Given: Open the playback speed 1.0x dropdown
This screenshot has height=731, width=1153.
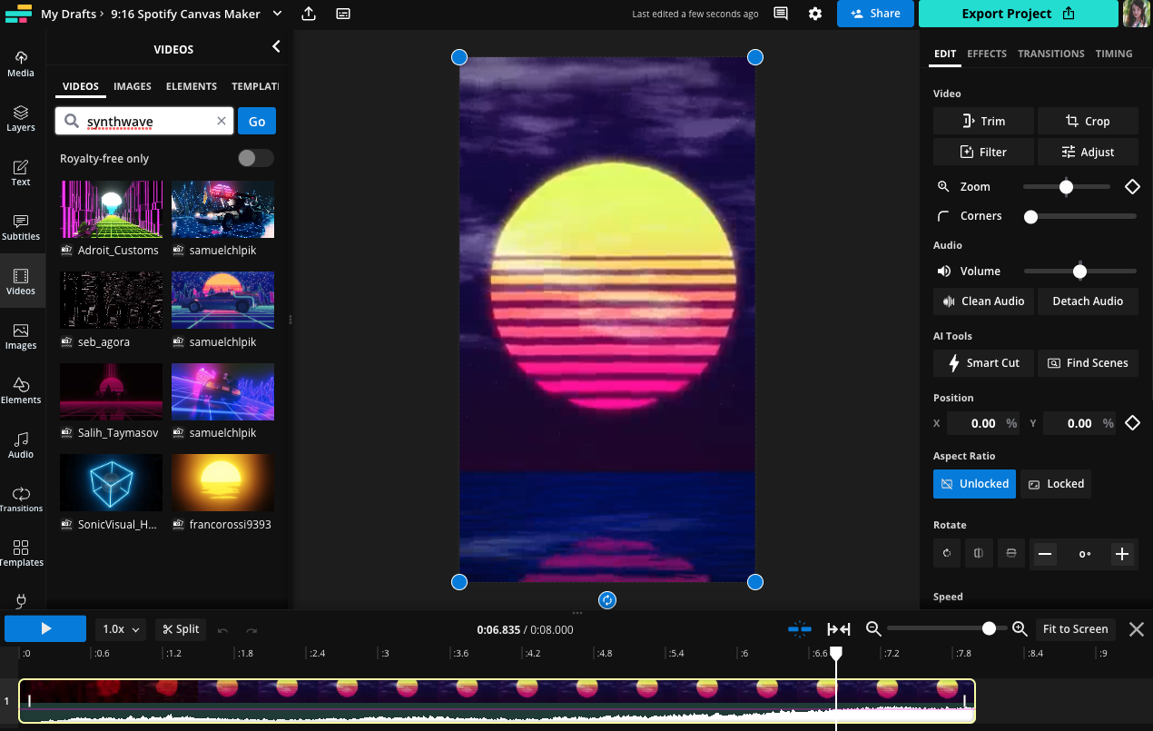Looking at the screenshot, I should 121,629.
